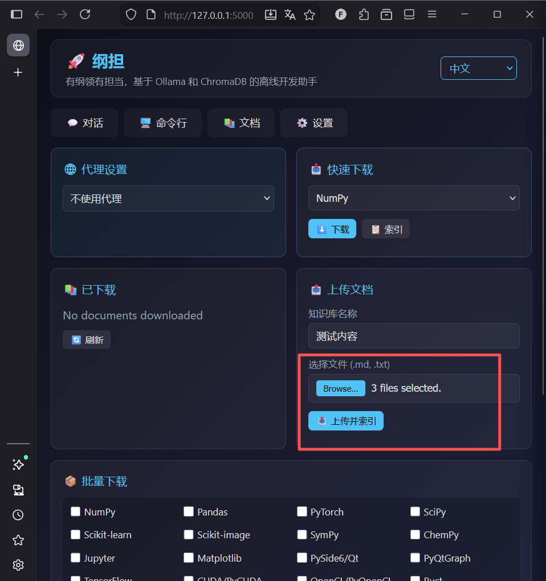Switch to the 设置 tab
This screenshot has height=581, width=546.
point(314,123)
